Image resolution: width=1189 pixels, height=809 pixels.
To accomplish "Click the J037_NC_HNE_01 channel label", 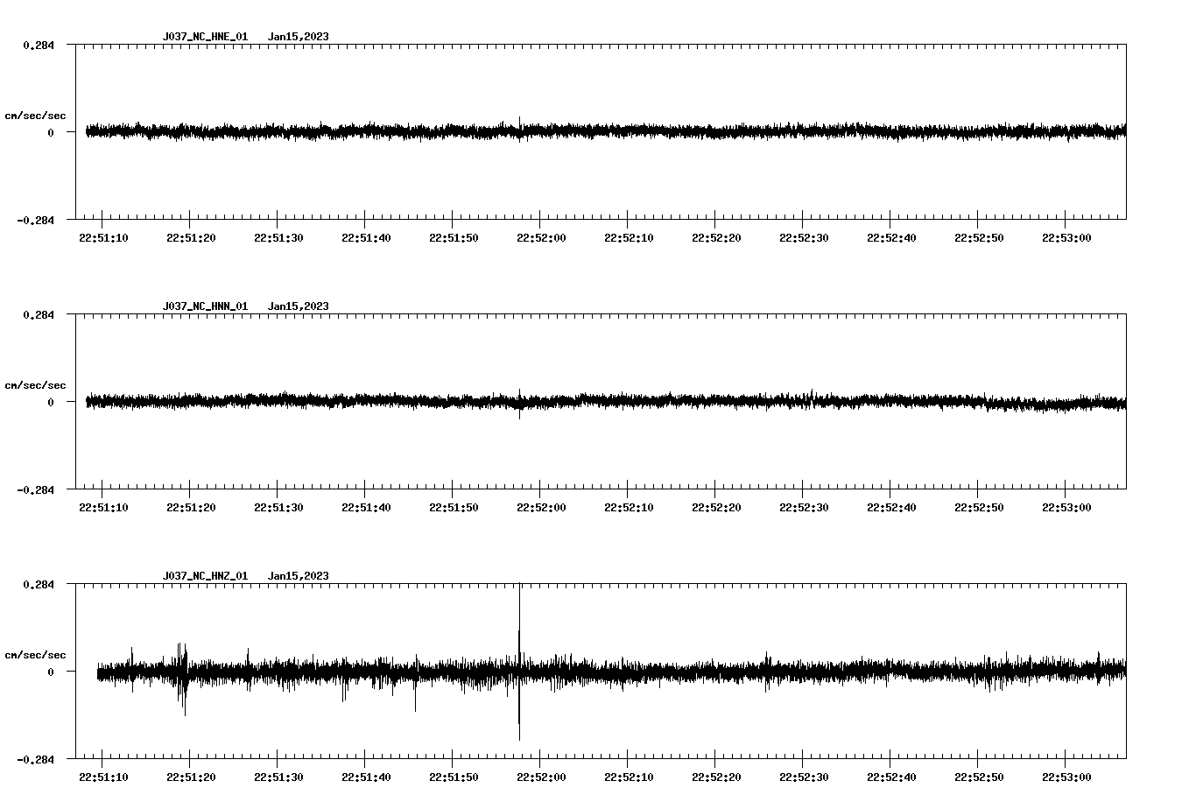I will point(205,36).
